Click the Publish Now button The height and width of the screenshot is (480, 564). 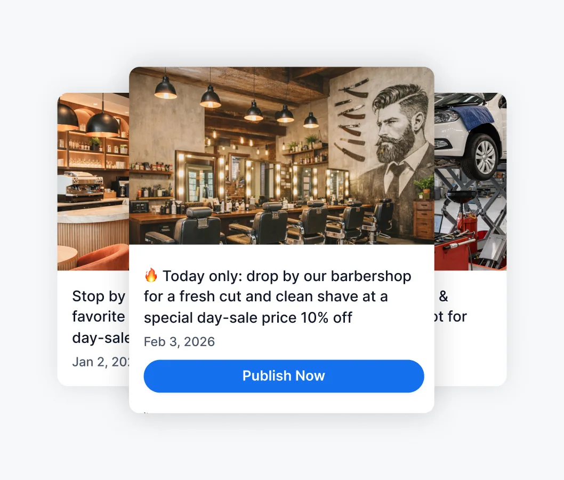coord(284,376)
